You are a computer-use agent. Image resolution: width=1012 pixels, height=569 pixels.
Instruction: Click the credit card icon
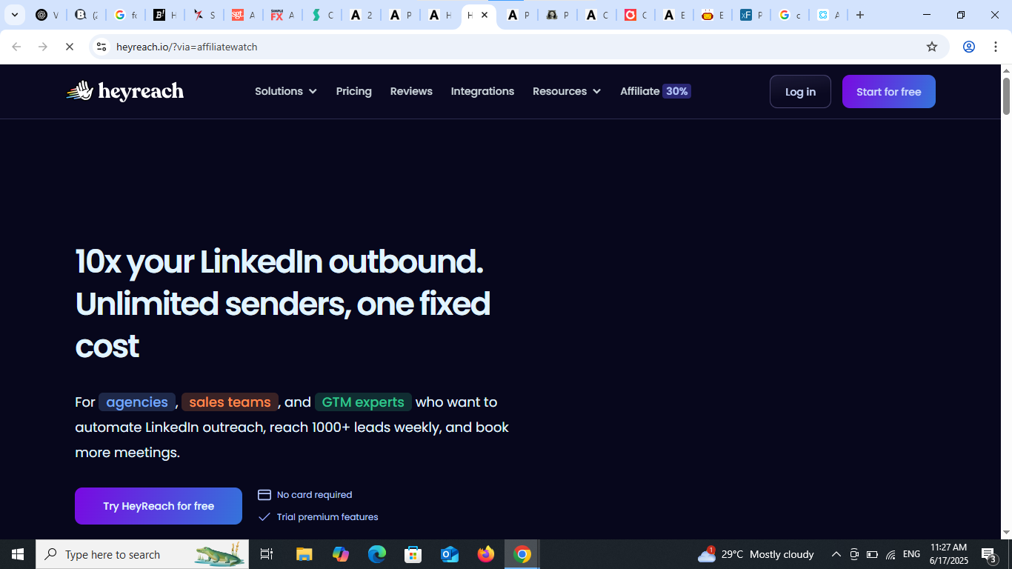(264, 495)
